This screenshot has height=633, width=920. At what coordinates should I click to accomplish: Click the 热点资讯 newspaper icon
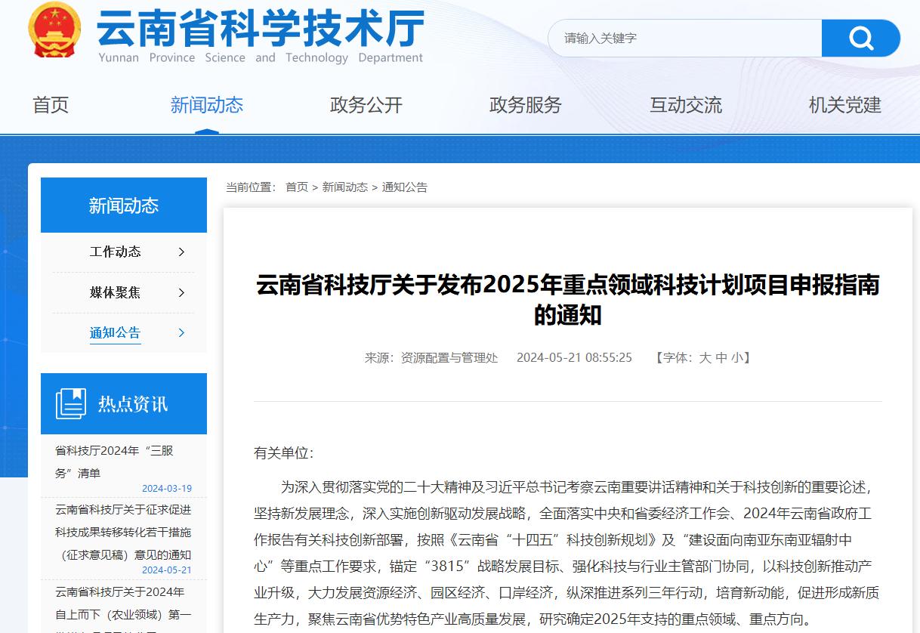71,403
